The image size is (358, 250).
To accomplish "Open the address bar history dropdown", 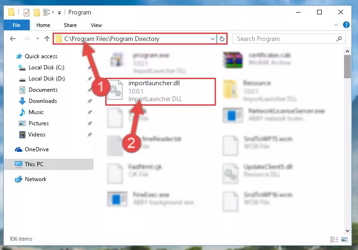I will click(x=213, y=39).
